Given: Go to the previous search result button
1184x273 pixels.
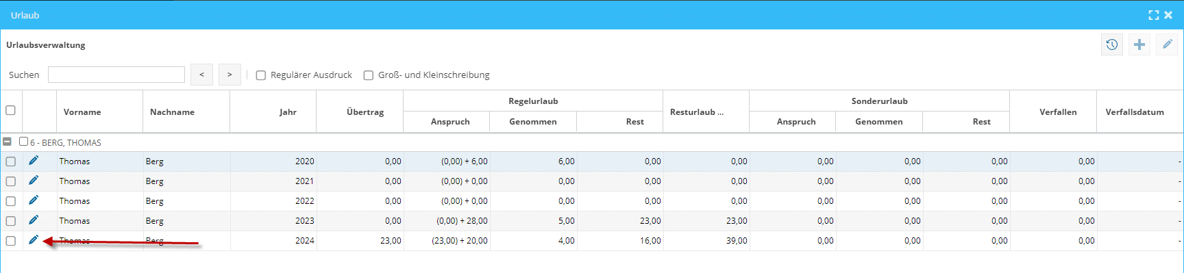Looking at the screenshot, I should [201, 75].
